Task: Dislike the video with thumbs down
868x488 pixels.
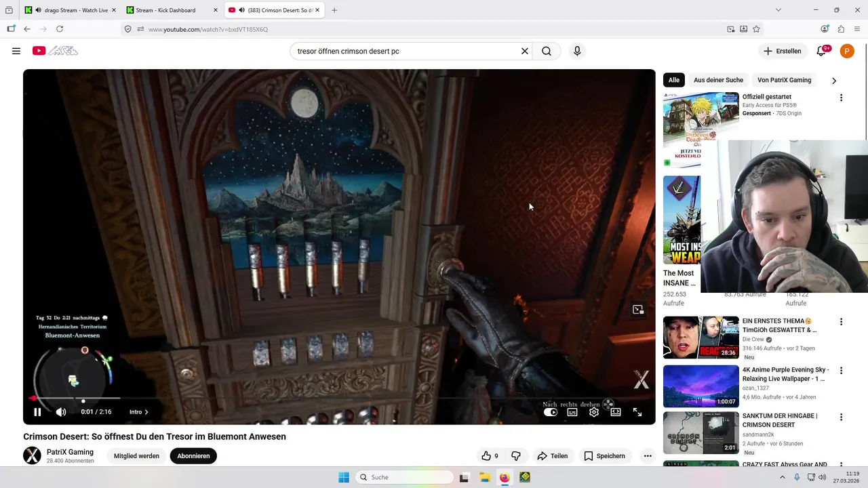Action: [516, 456]
